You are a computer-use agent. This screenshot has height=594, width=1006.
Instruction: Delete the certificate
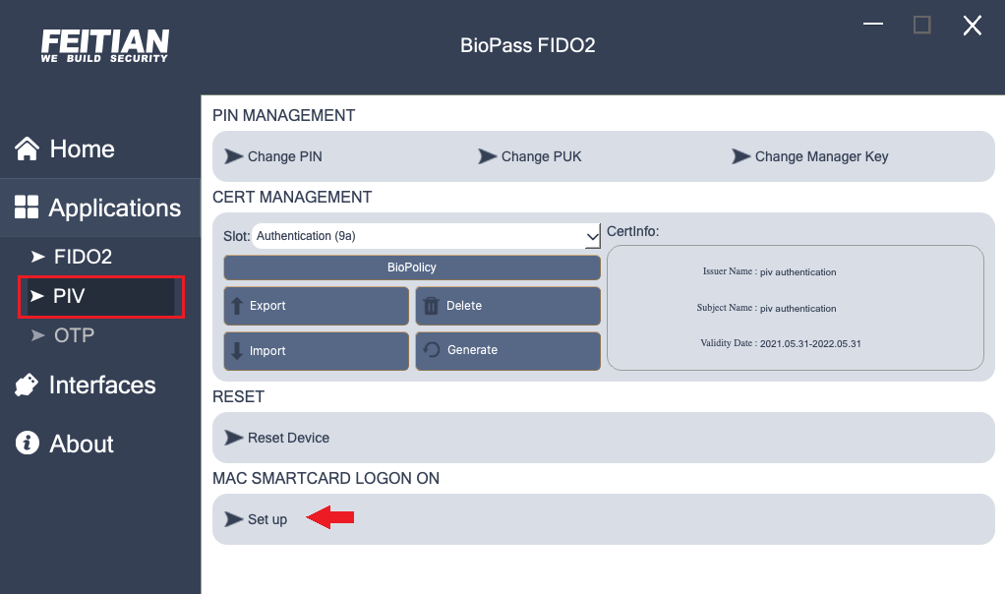click(x=508, y=306)
